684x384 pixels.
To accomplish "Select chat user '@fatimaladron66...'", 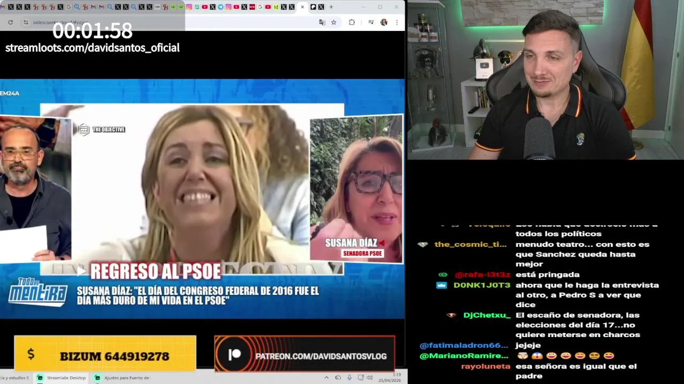I will point(464,346).
